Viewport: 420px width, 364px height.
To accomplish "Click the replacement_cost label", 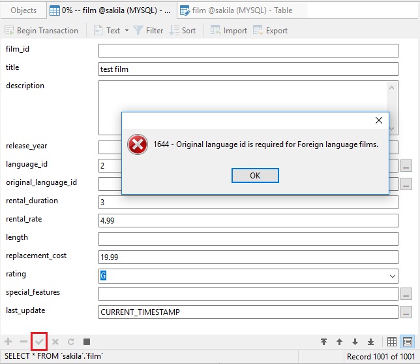I will tap(36, 256).
